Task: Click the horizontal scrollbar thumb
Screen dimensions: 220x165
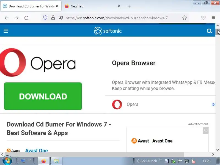Action: (x=94, y=154)
